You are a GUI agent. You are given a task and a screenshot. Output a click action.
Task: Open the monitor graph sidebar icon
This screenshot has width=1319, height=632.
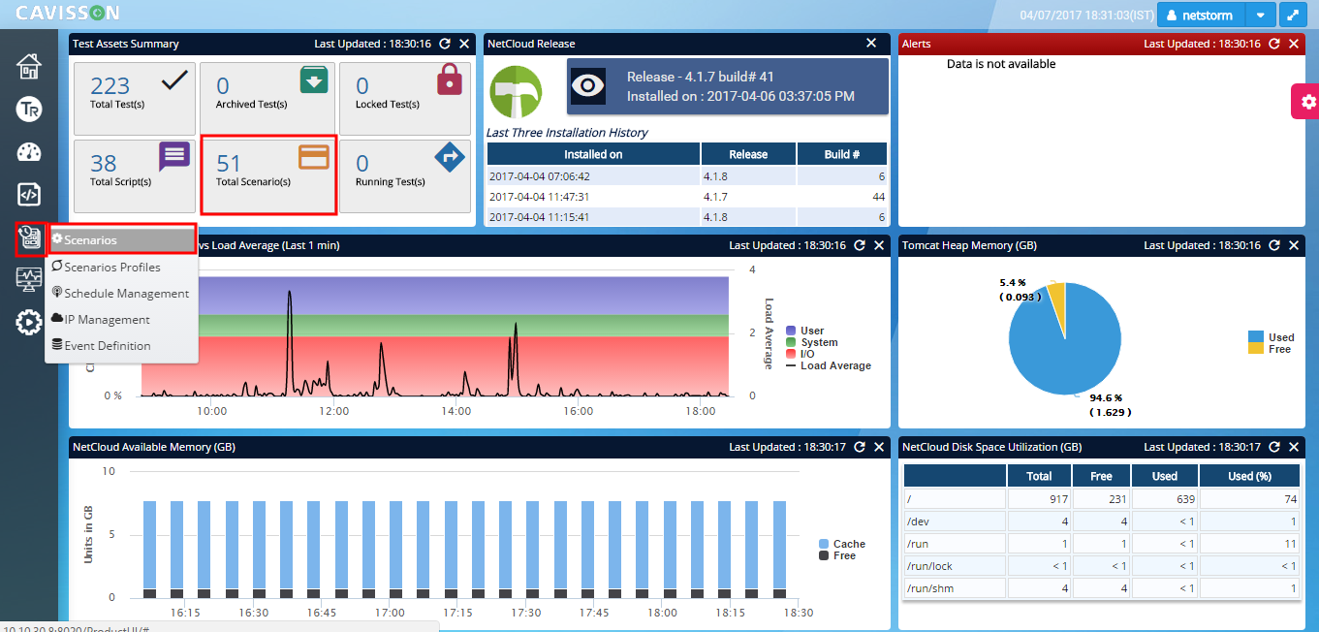pos(29,279)
